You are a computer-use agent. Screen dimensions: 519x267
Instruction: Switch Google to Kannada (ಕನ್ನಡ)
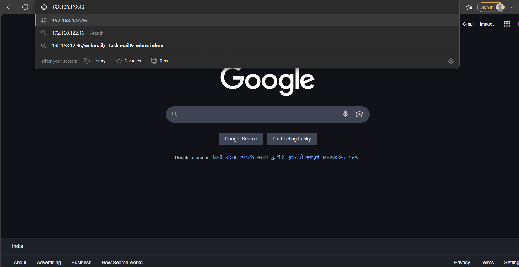tap(313, 157)
